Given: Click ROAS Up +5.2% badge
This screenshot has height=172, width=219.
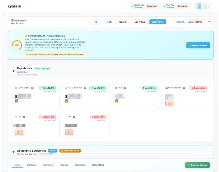Looking at the screenshot, I should click(x=149, y=88).
